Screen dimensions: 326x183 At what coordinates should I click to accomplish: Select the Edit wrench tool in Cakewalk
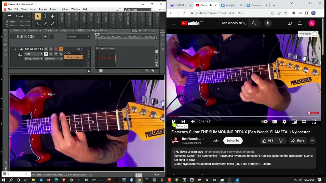point(38,24)
